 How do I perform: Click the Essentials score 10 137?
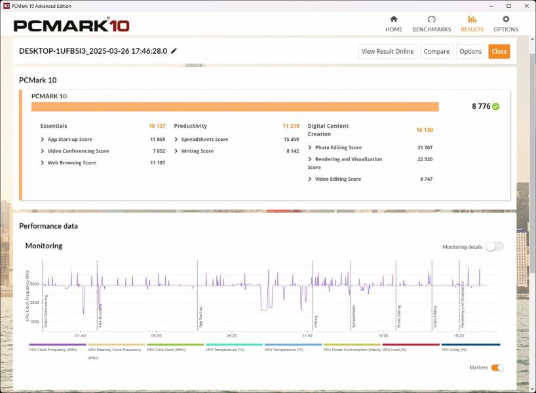pos(157,126)
